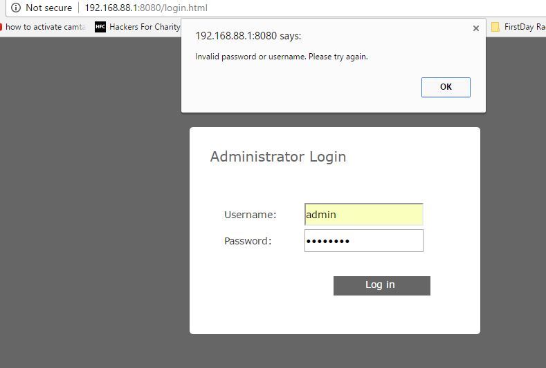Click the login.html portion of the URL
Image resolution: width=546 pixels, height=368 pixels.
[186, 8]
